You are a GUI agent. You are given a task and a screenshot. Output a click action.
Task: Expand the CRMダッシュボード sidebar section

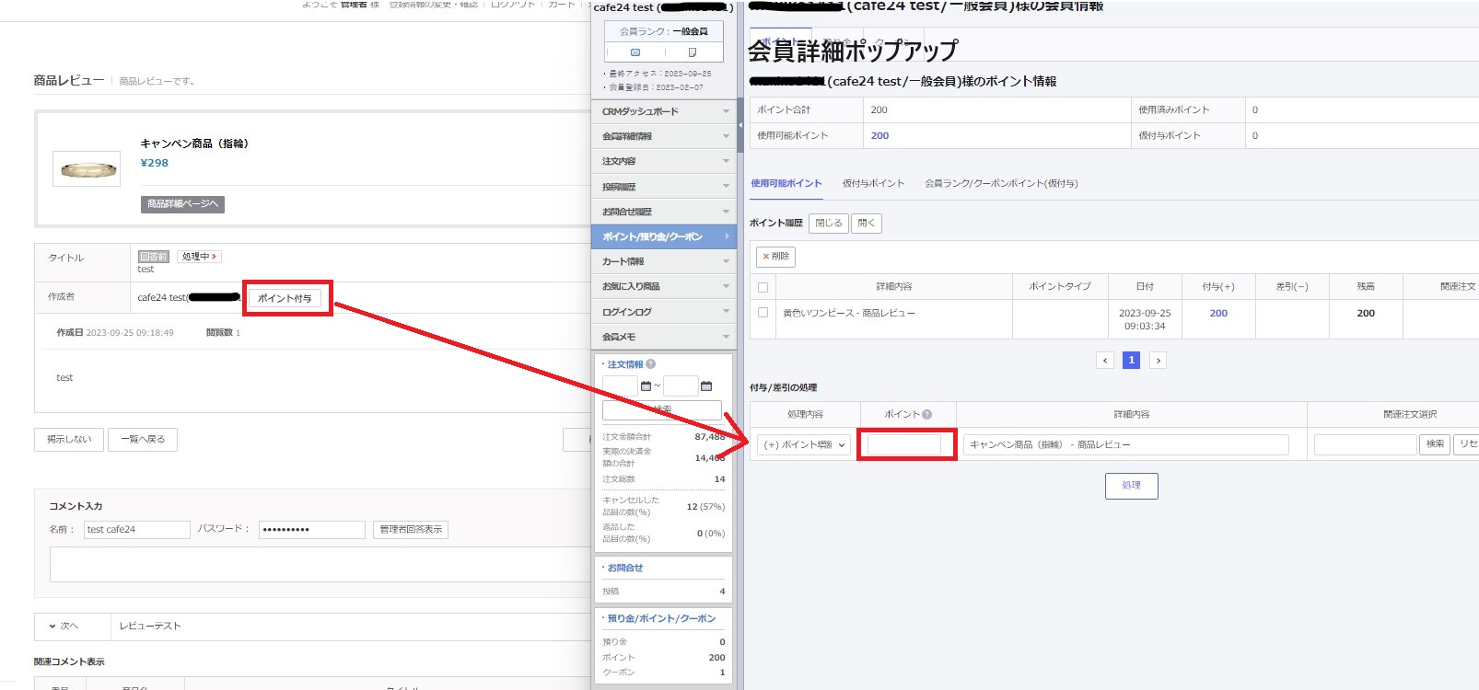point(663,111)
